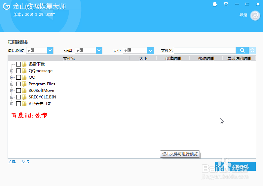263x186 pixels.
Task: Check the 迅雷下载 checkbox
Action: click(19, 64)
